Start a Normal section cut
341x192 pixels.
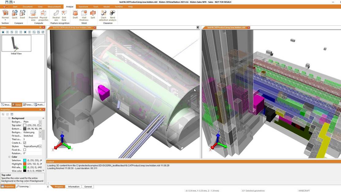coord(5,15)
